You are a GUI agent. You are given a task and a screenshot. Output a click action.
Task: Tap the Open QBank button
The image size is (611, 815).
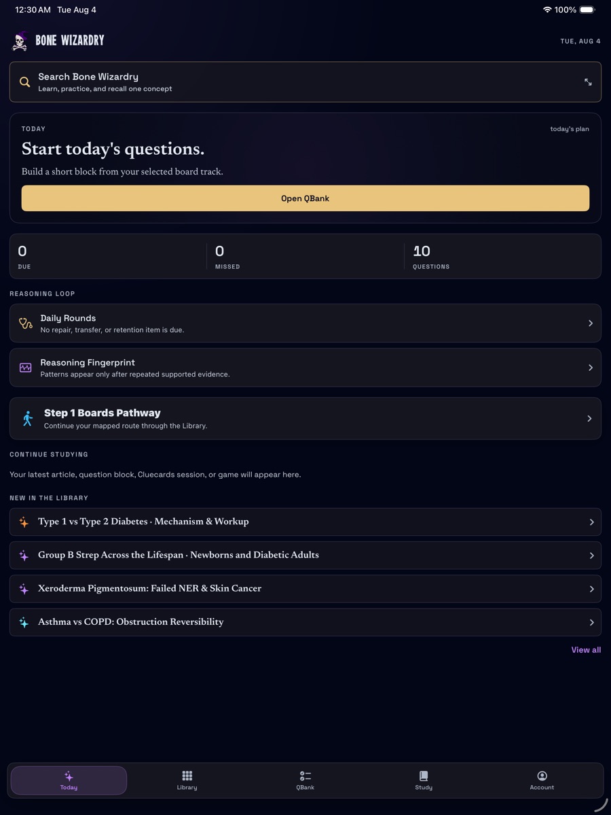click(305, 198)
